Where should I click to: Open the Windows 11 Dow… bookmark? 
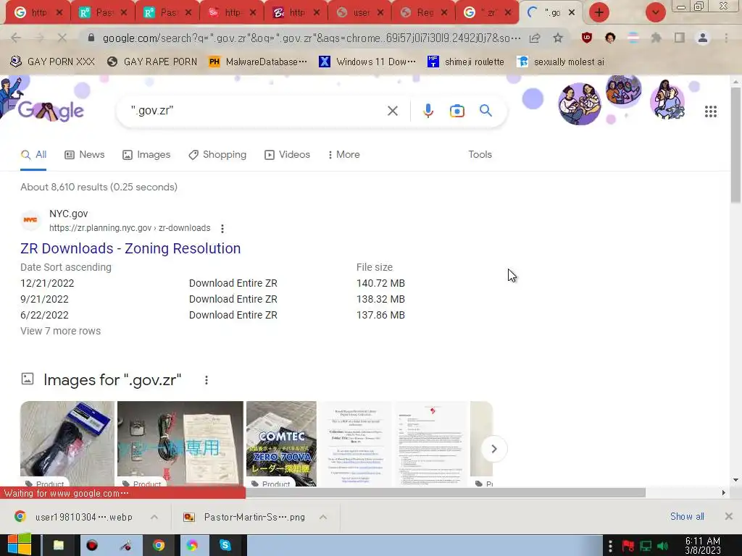(x=367, y=62)
